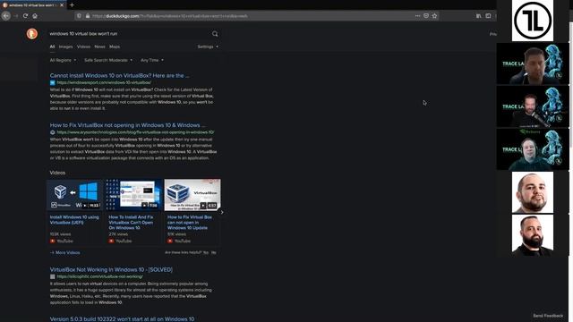Click Yes under 'Are these links helpful?'

click(206, 252)
